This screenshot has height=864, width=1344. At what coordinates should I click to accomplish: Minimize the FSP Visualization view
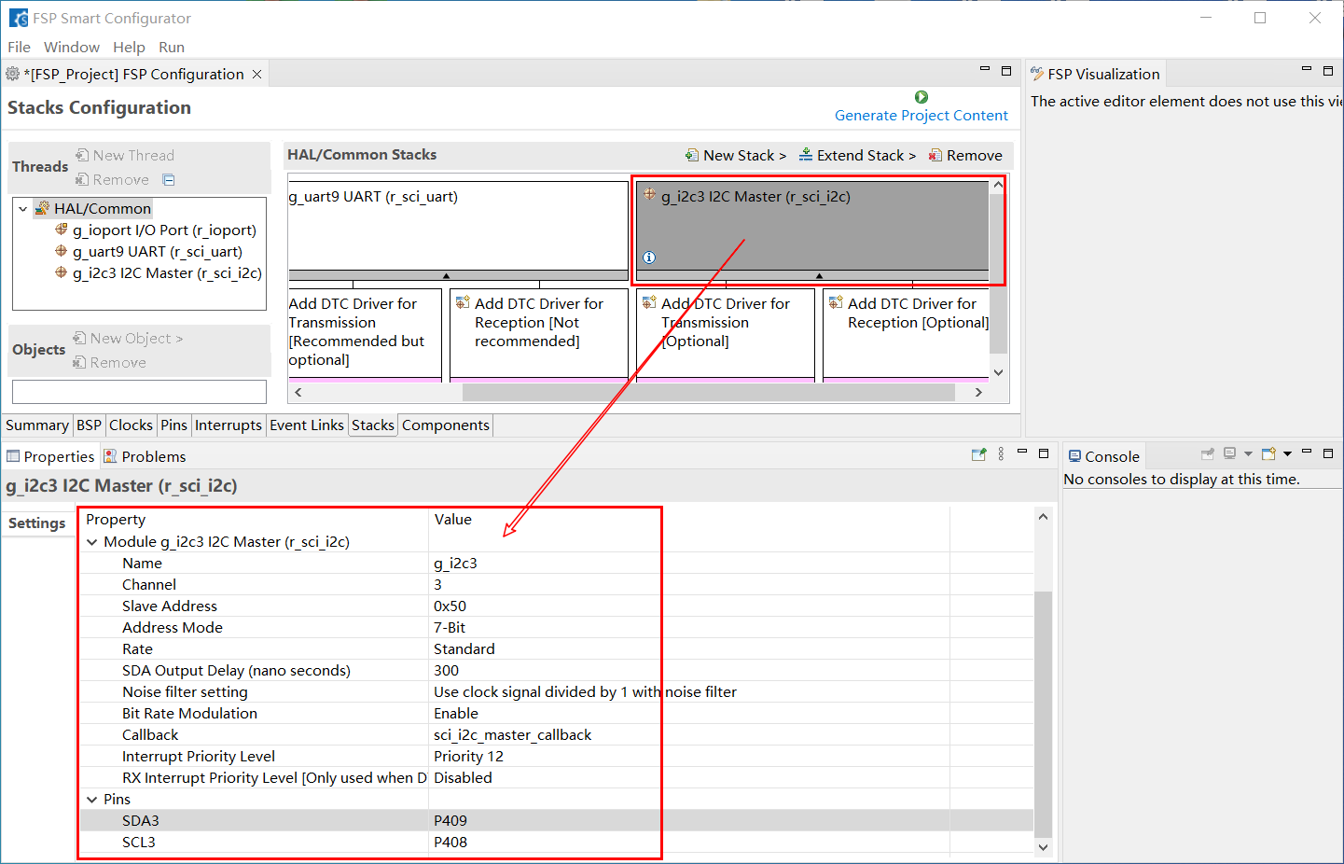click(x=1307, y=70)
